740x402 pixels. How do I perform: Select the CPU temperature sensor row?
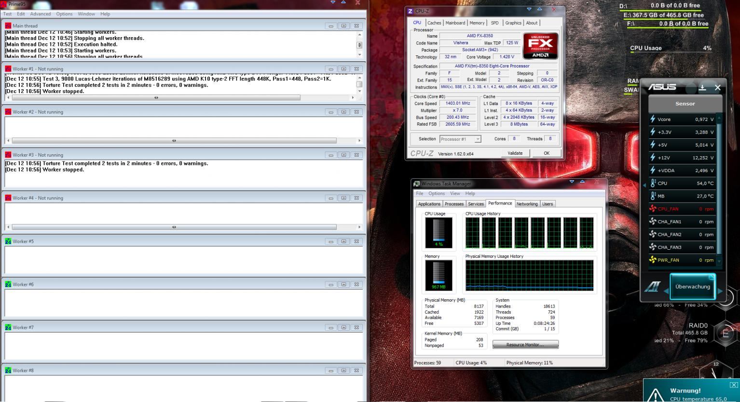[682, 183]
